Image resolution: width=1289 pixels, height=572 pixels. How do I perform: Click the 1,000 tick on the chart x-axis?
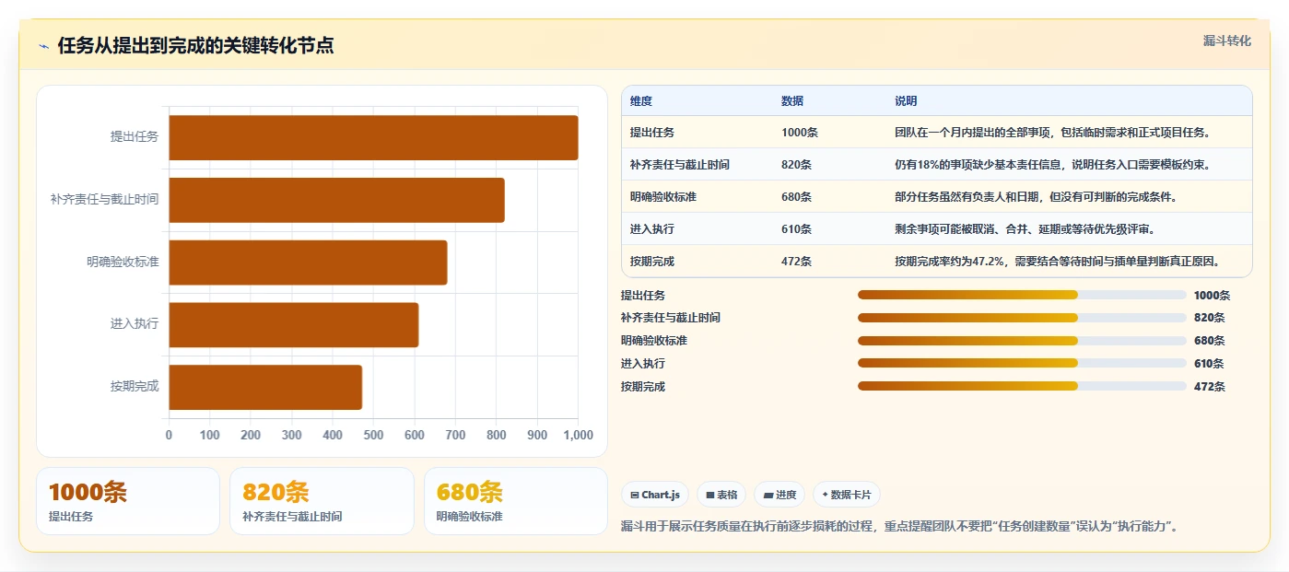[579, 435]
